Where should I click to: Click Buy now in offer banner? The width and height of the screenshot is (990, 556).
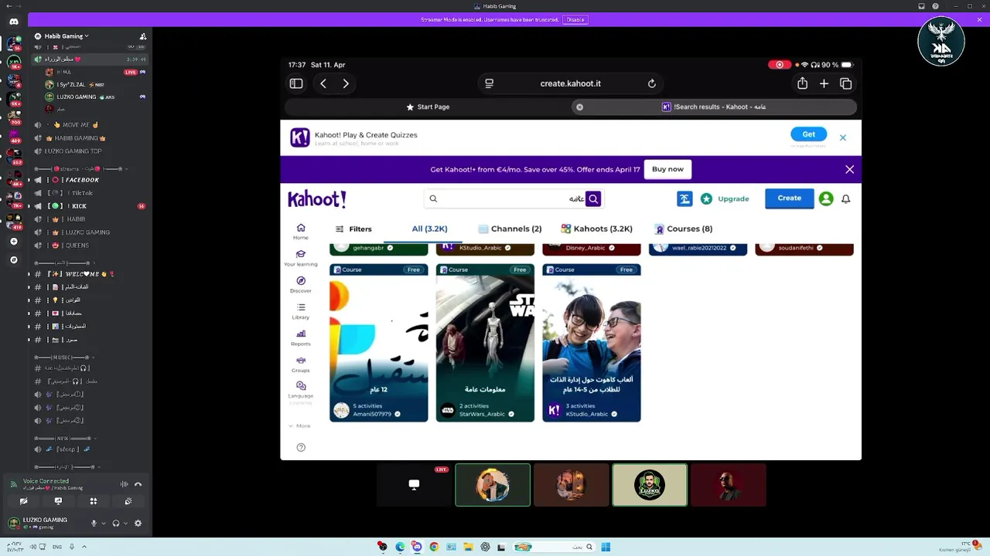[x=667, y=169]
